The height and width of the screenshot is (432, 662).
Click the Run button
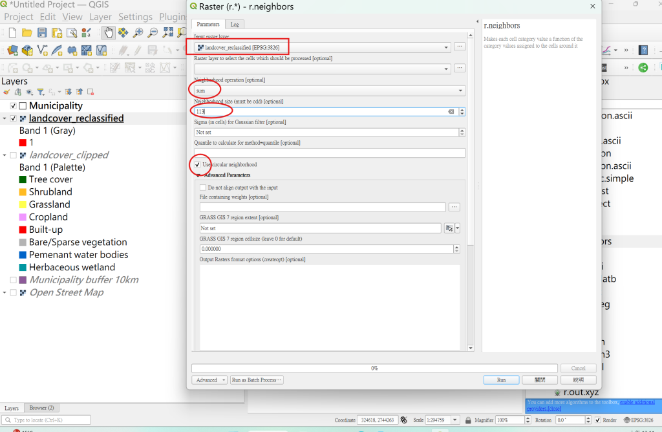[501, 380]
